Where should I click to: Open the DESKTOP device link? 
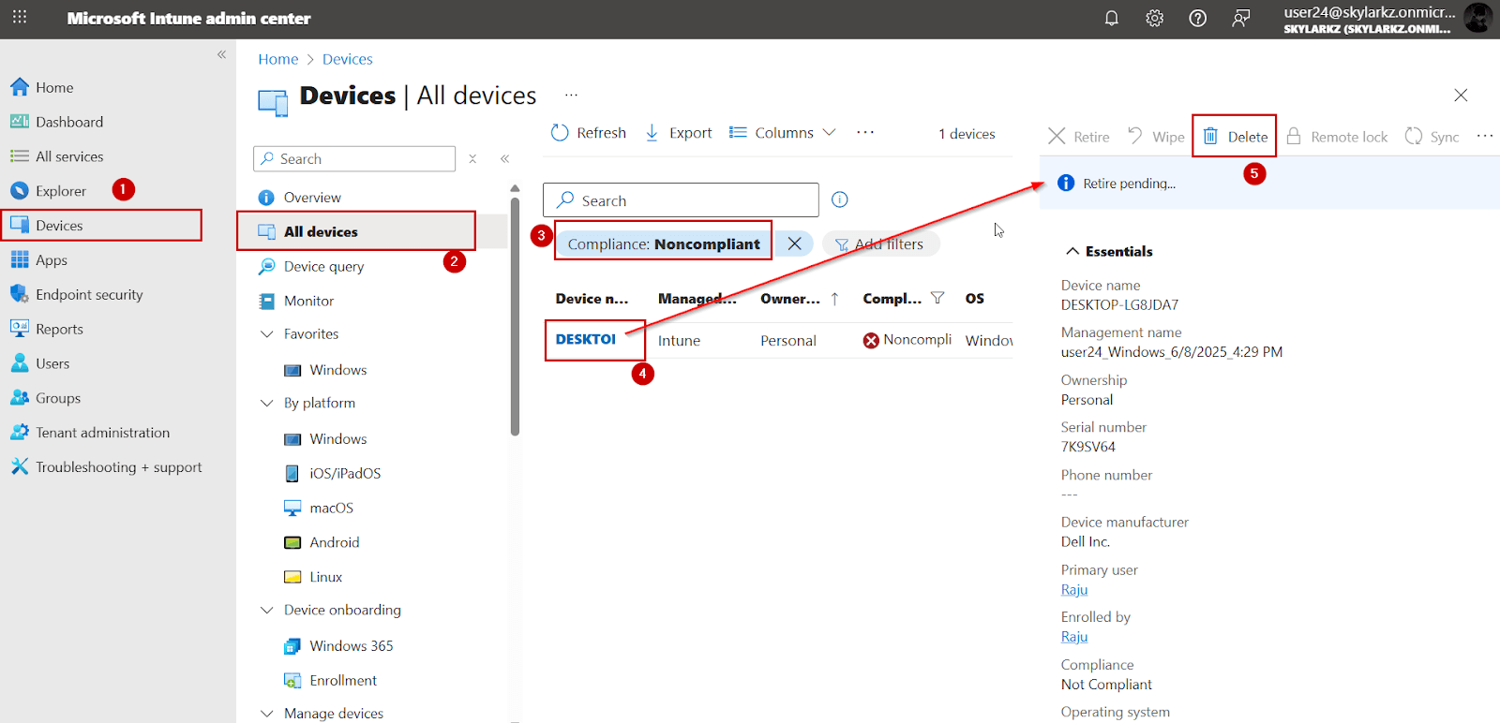click(x=586, y=339)
